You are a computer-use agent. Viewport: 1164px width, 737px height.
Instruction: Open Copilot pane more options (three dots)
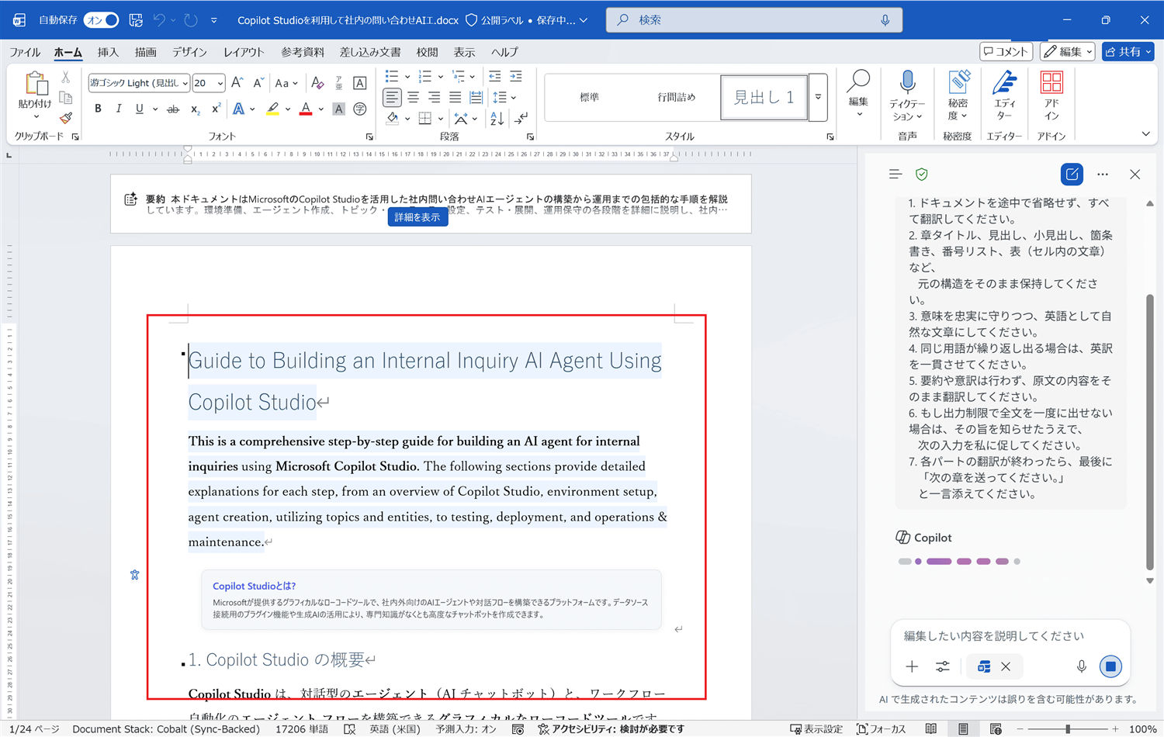coord(1103,175)
